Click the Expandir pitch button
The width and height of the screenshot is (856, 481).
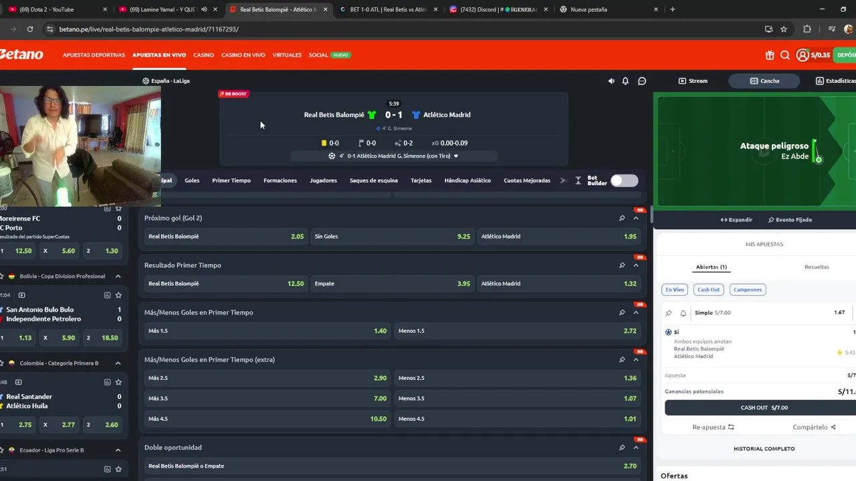tap(736, 220)
